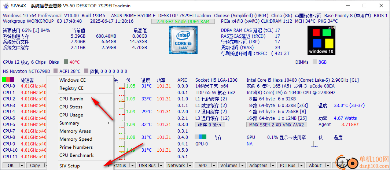Screen dimensions: 390x170
Task: Click the PCI Bus button
Action: click(x=287, y=166)
